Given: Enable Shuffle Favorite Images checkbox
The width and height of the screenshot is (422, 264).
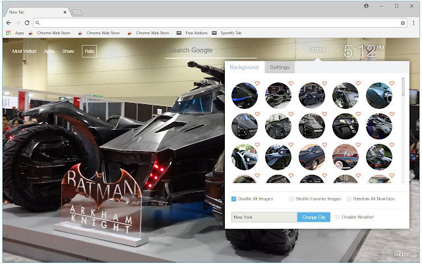Looking at the screenshot, I should tap(291, 199).
